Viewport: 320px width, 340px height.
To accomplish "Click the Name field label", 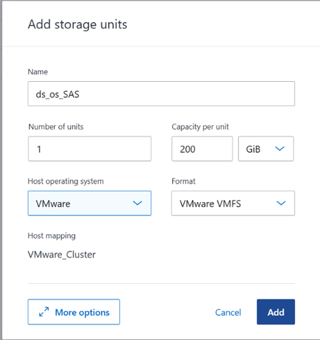I will pos(38,72).
